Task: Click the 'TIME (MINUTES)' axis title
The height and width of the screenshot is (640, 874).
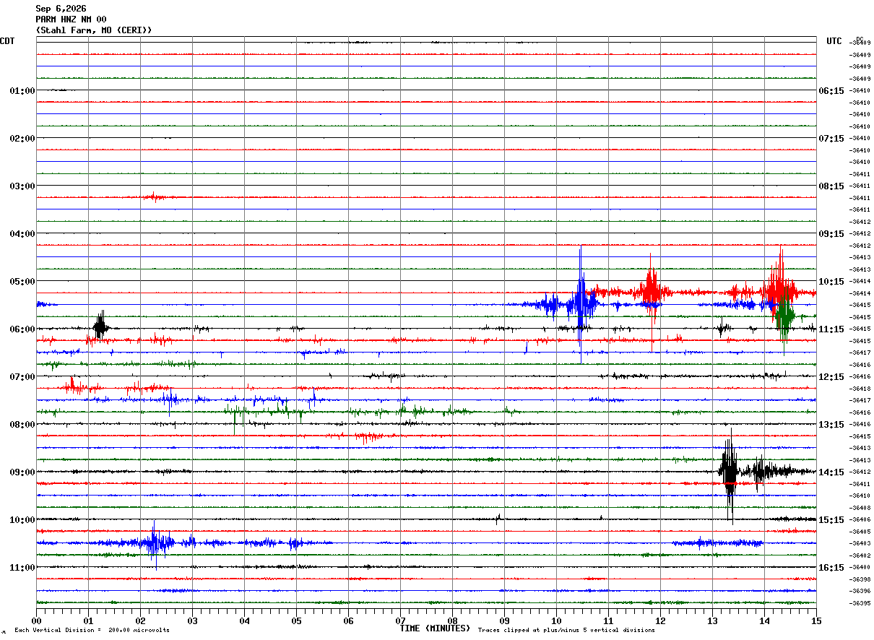Action: [435, 628]
